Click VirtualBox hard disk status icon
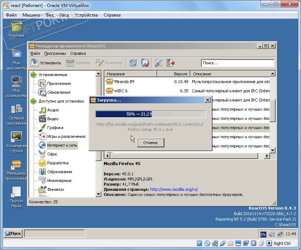Image resolution: width=301 pixels, height=250 pixels. pos(199,243)
